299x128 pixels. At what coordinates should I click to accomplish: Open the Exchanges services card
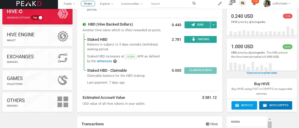click(37, 58)
